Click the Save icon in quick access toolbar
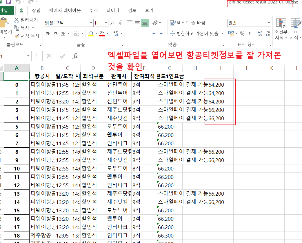 point(8,2)
